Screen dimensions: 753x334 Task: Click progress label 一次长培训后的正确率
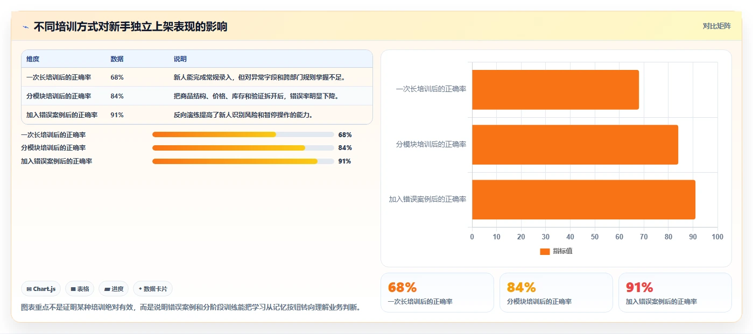(x=53, y=135)
